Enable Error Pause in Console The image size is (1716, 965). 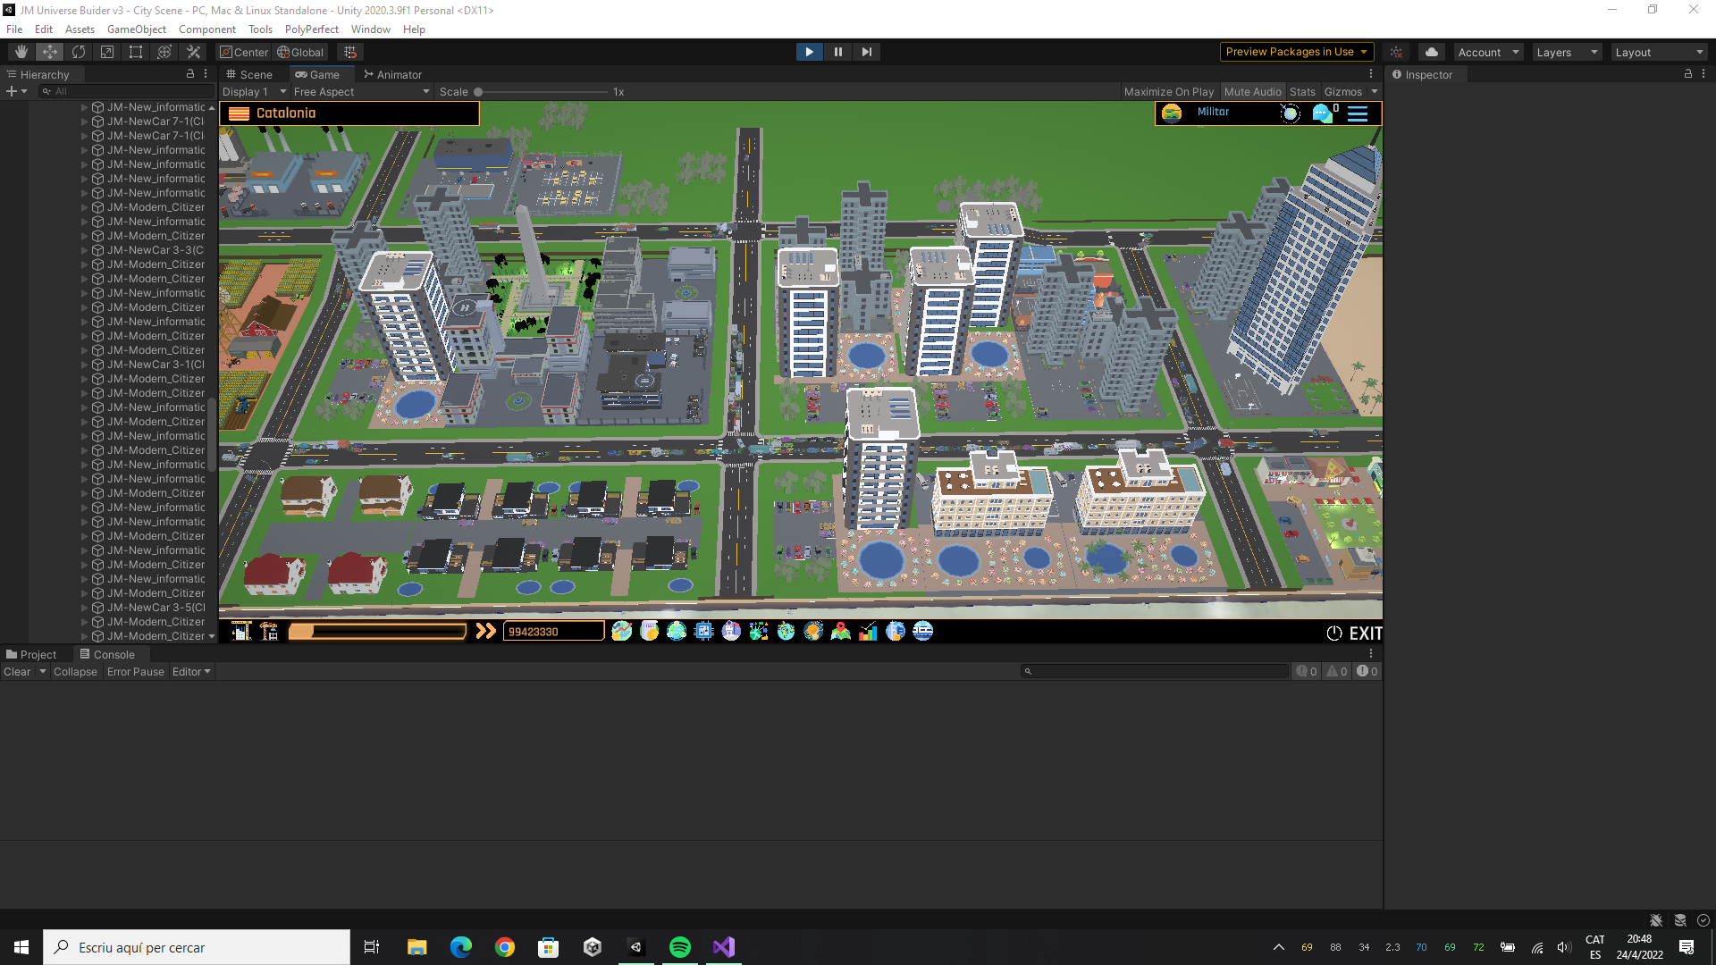coord(135,672)
